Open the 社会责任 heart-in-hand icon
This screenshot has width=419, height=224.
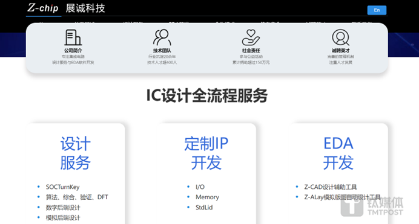pos(251,37)
